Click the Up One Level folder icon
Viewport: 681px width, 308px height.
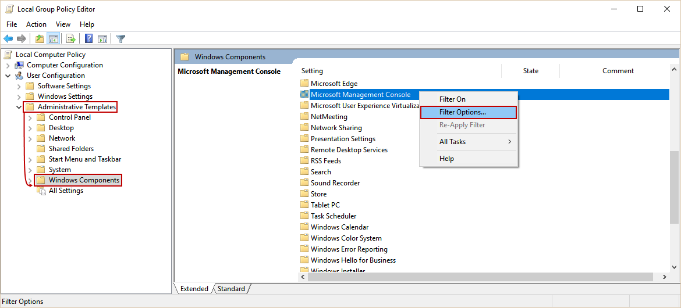click(40, 39)
